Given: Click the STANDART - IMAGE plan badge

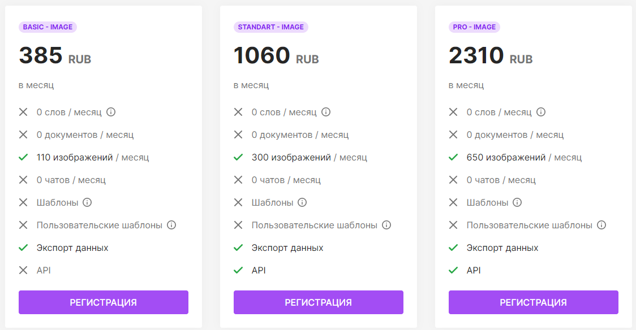Looking at the screenshot, I should (x=270, y=27).
